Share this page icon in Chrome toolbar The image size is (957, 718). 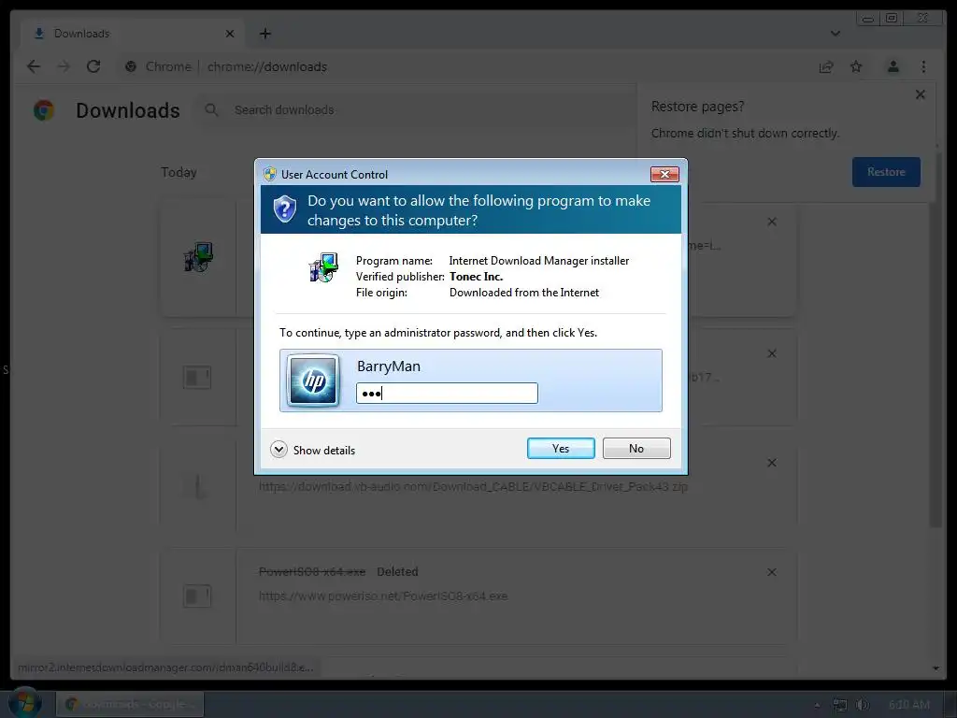(x=826, y=66)
